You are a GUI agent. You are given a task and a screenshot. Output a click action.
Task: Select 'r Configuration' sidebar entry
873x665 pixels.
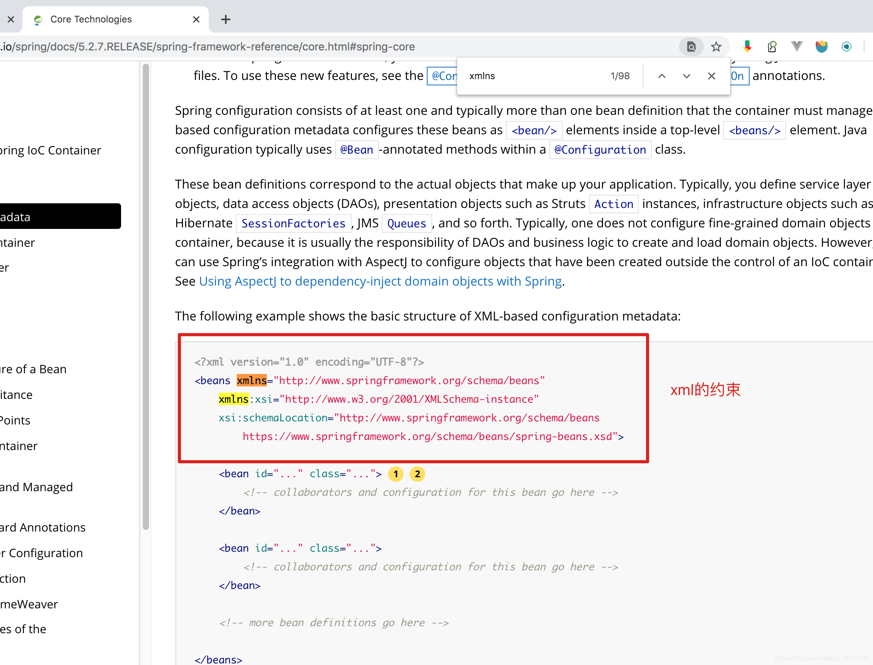[42, 553]
